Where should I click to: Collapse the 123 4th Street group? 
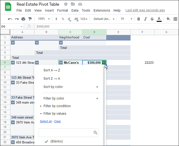point(13,63)
